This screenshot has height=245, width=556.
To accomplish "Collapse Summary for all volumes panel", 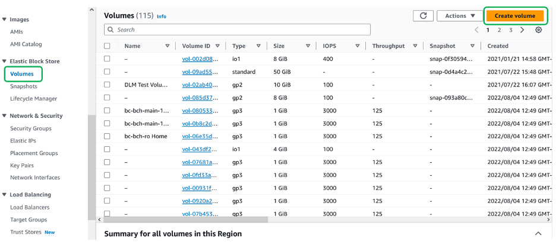I will coord(538,234).
